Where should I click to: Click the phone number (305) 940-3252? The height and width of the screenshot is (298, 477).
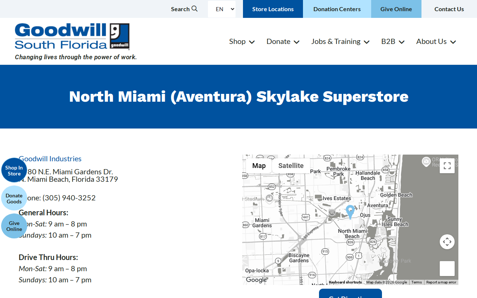tap(69, 198)
